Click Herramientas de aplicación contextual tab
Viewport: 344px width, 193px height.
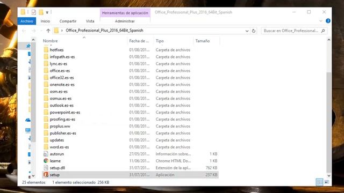coord(125,13)
